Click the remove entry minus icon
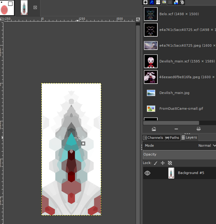Image resolution: width=216 pixels, height=224 pixels. pos(176,129)
